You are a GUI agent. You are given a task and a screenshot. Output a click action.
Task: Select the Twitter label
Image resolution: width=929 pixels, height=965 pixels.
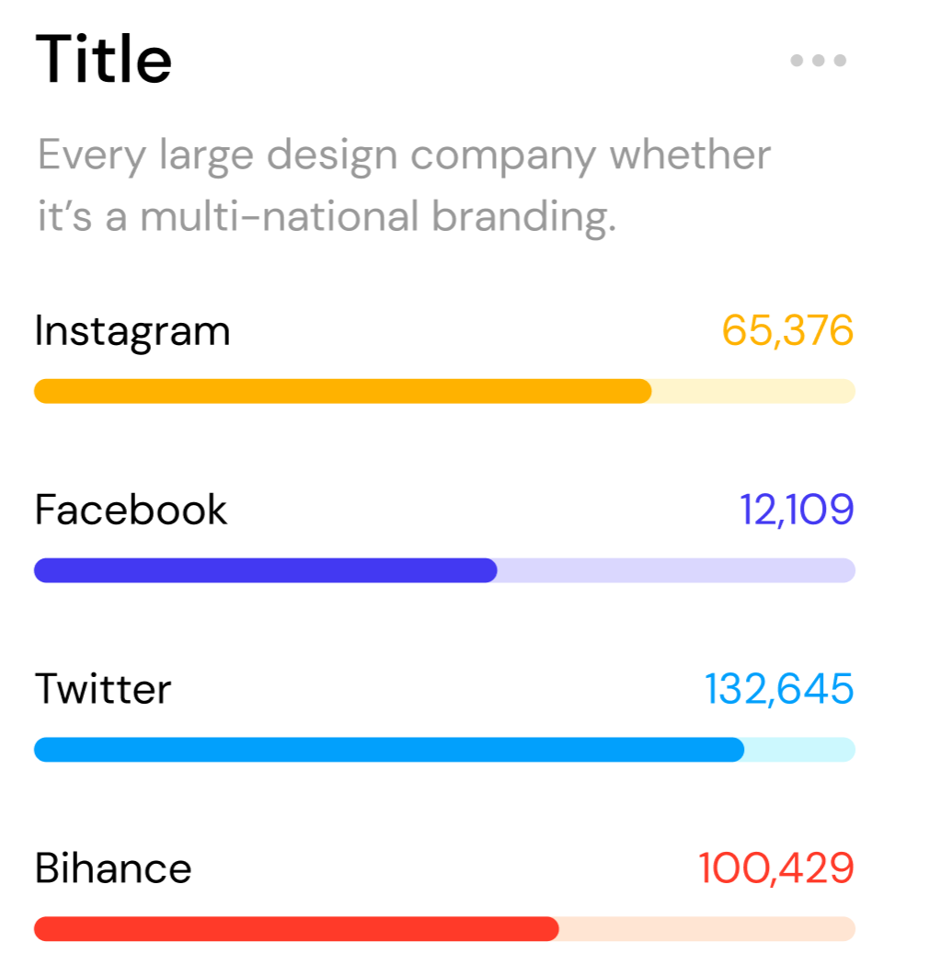pyautogui.click(x=103, y=689)
